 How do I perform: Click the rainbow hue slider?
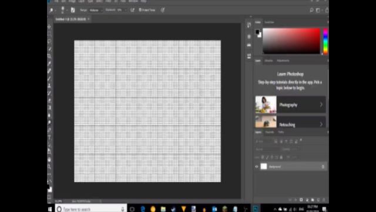pos(325,41)
